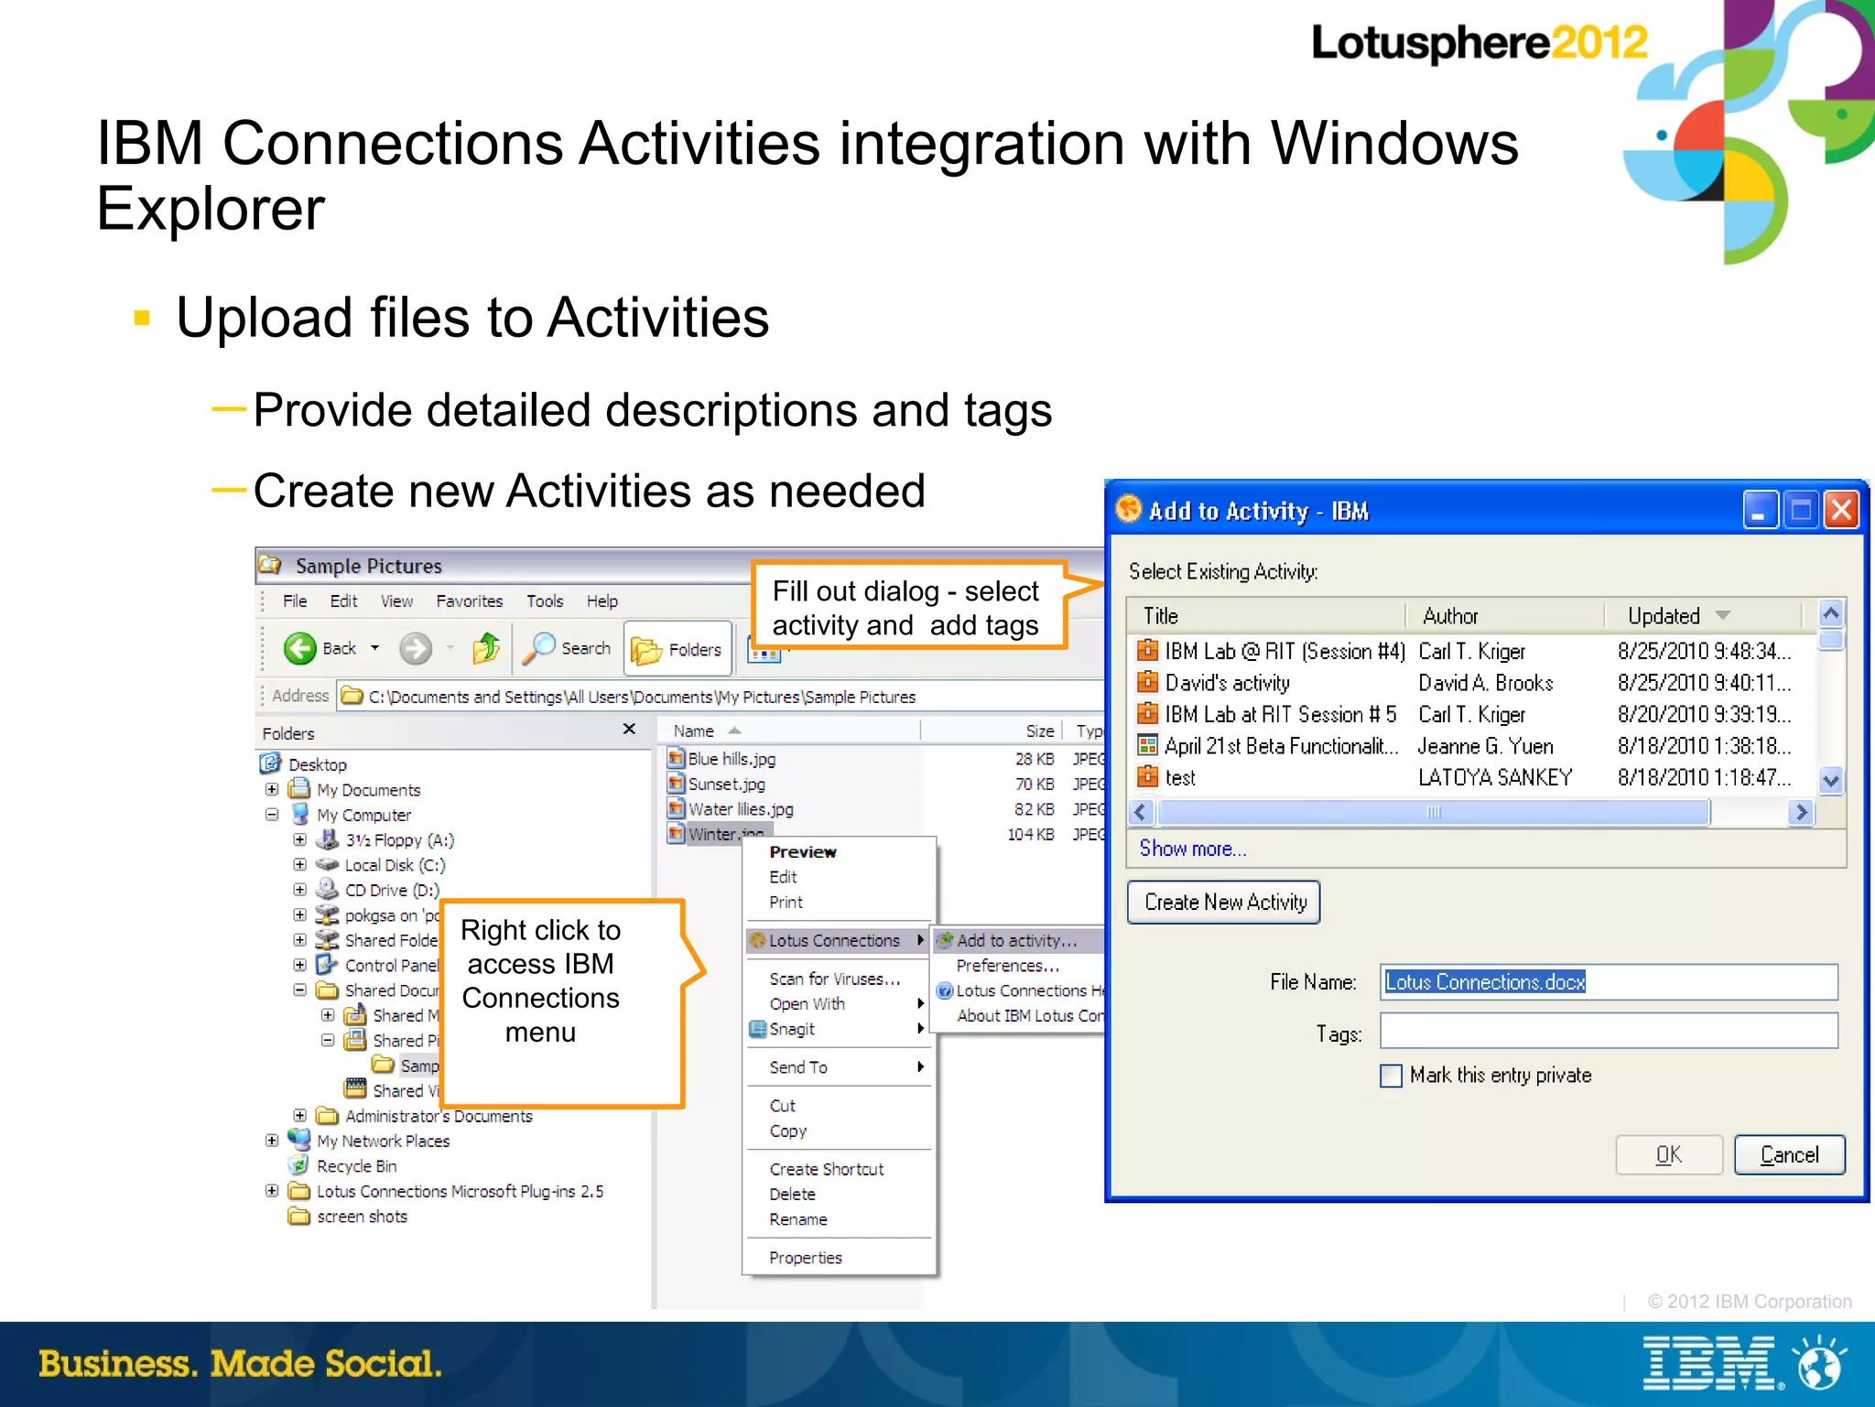Click the Create New Activity button
This screenshot has width=1875, height=1407.
(x=1224, y=903)
